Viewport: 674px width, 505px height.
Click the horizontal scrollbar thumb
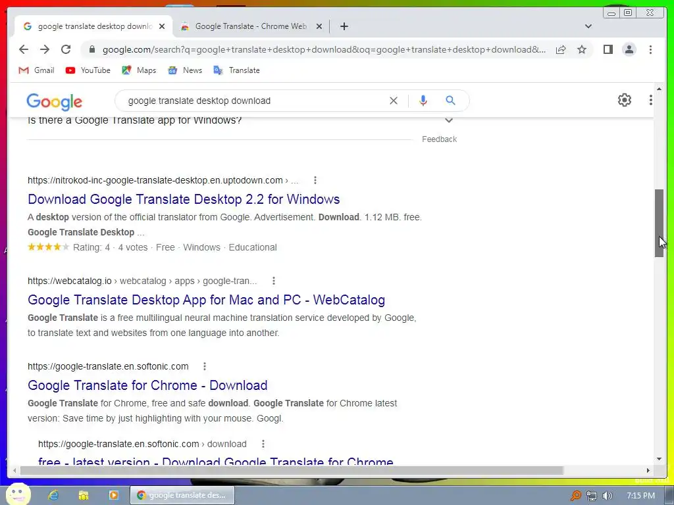coord(292,471)
